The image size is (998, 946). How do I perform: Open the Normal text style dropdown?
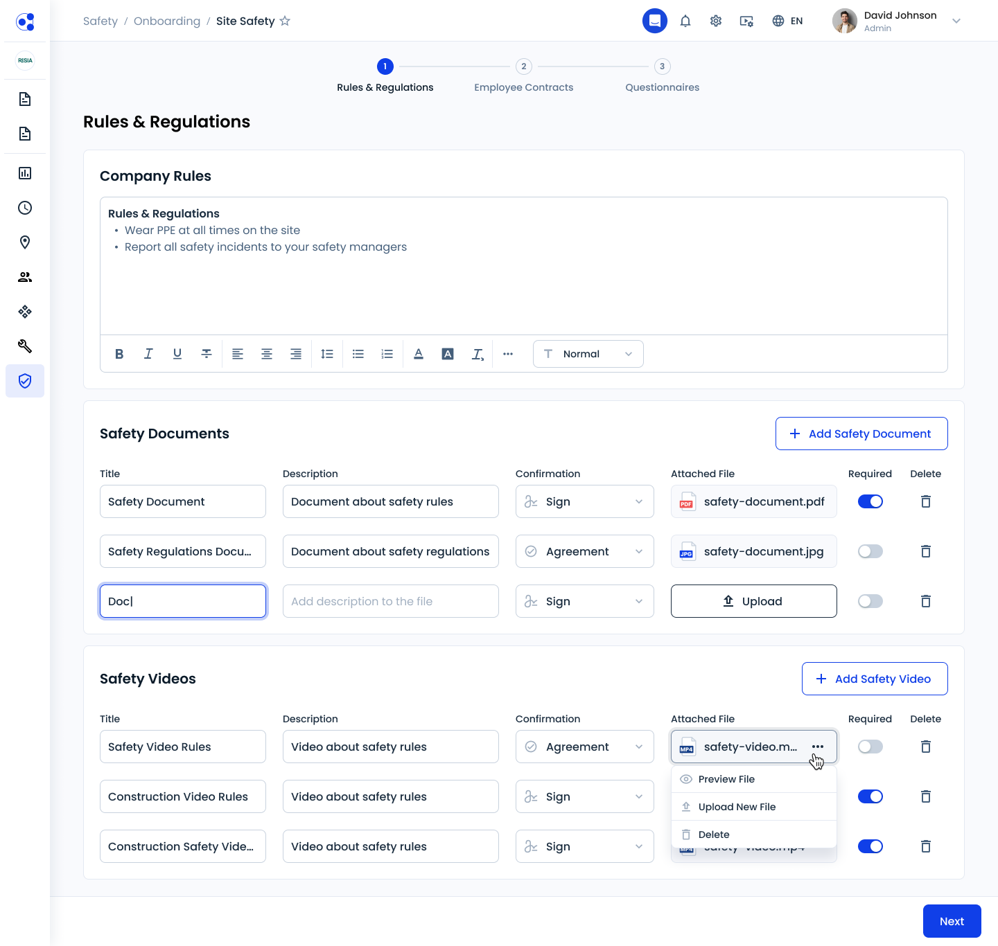coord(588,354)
